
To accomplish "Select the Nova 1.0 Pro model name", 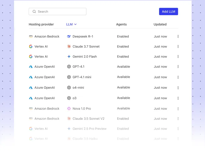I will point(82,108).
